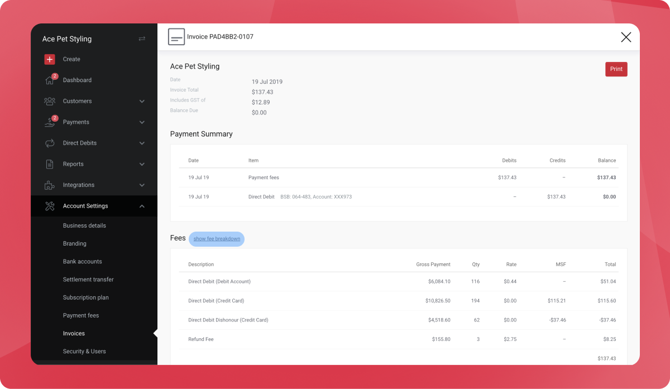Collapse the Account Settings chevron
The height and width of the screenshot is (389, 670).
(142, 206)
